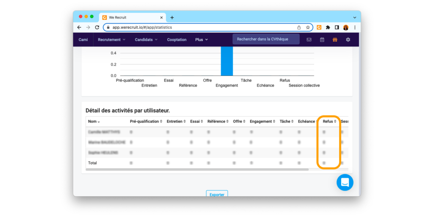Sort by the Engagement column header
Image resolution: width=434 pixels, height=217 pixels.
[x=263, y=122]
